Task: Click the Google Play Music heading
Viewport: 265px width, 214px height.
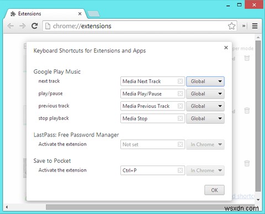Action: coord(57,72)
